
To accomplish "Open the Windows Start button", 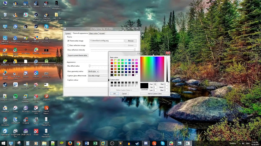I will [3, 143].
